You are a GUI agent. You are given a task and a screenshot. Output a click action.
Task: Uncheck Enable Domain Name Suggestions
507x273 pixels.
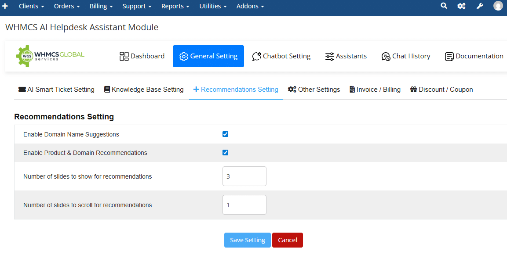pos(226,134)
